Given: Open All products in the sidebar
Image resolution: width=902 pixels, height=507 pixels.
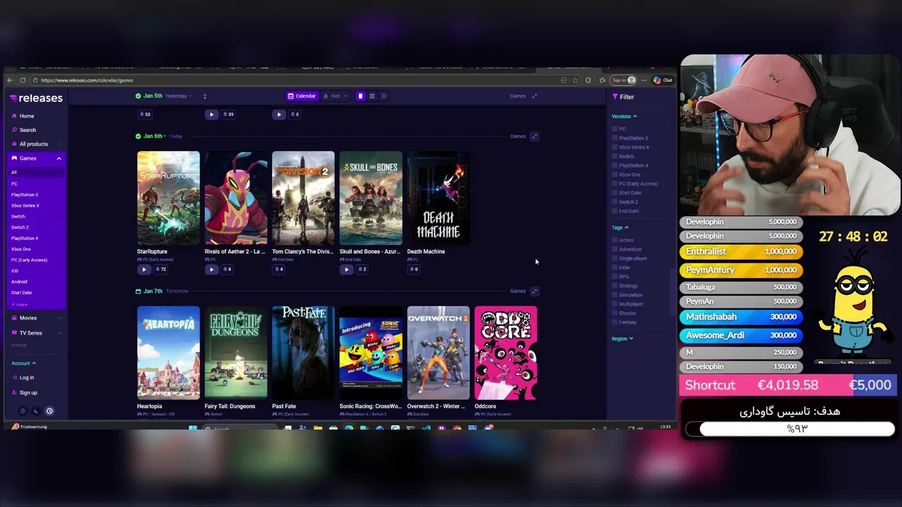Looking at the screenshot, I should pyautogui.click(x=33, y=144).
